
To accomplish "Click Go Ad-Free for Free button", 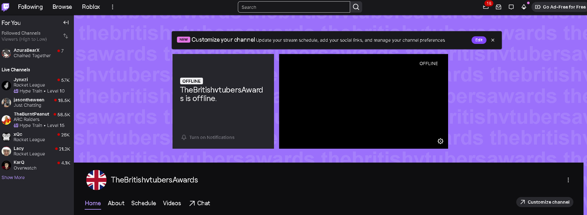I will 559,7.
